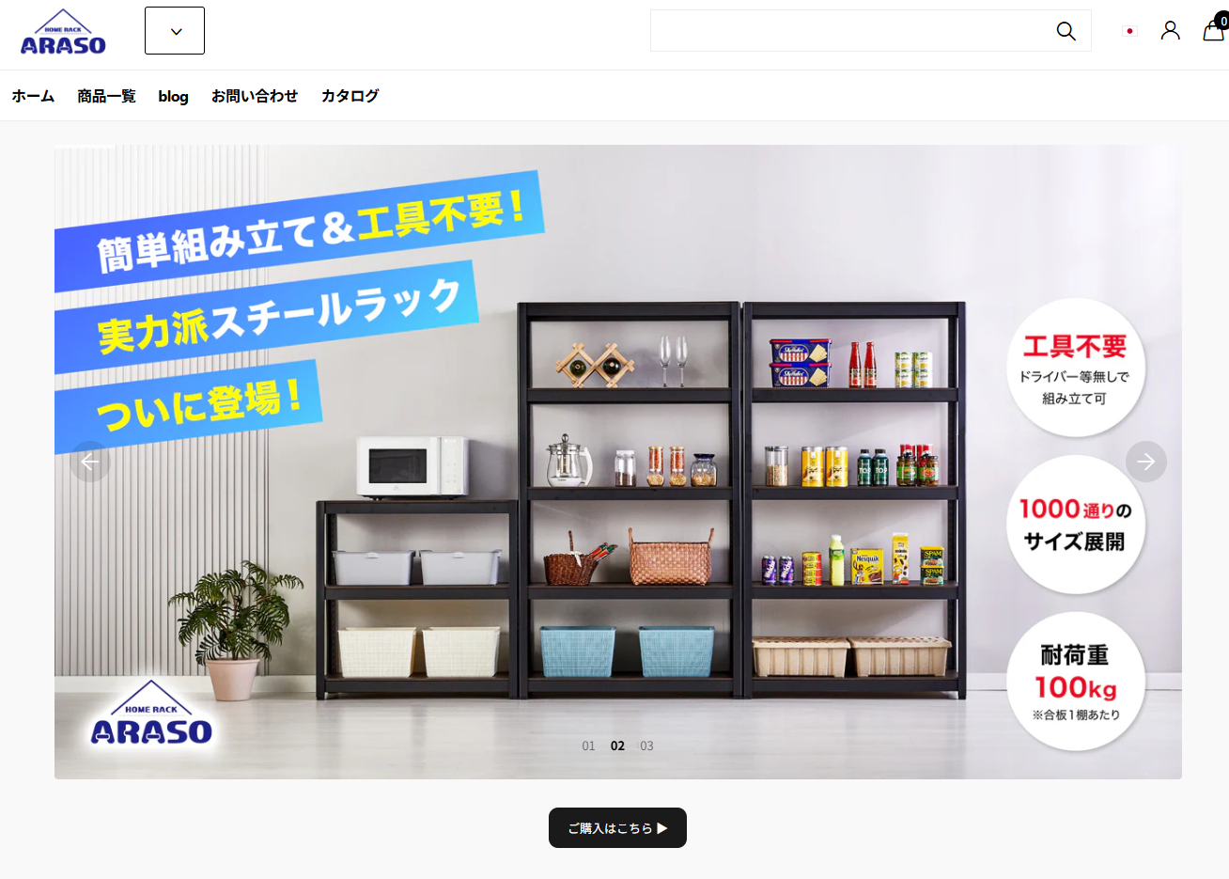Select current slide 02 indicator
Viewport: 1229px width, 879px height.
pyautogui.click(x=617, y=746)
